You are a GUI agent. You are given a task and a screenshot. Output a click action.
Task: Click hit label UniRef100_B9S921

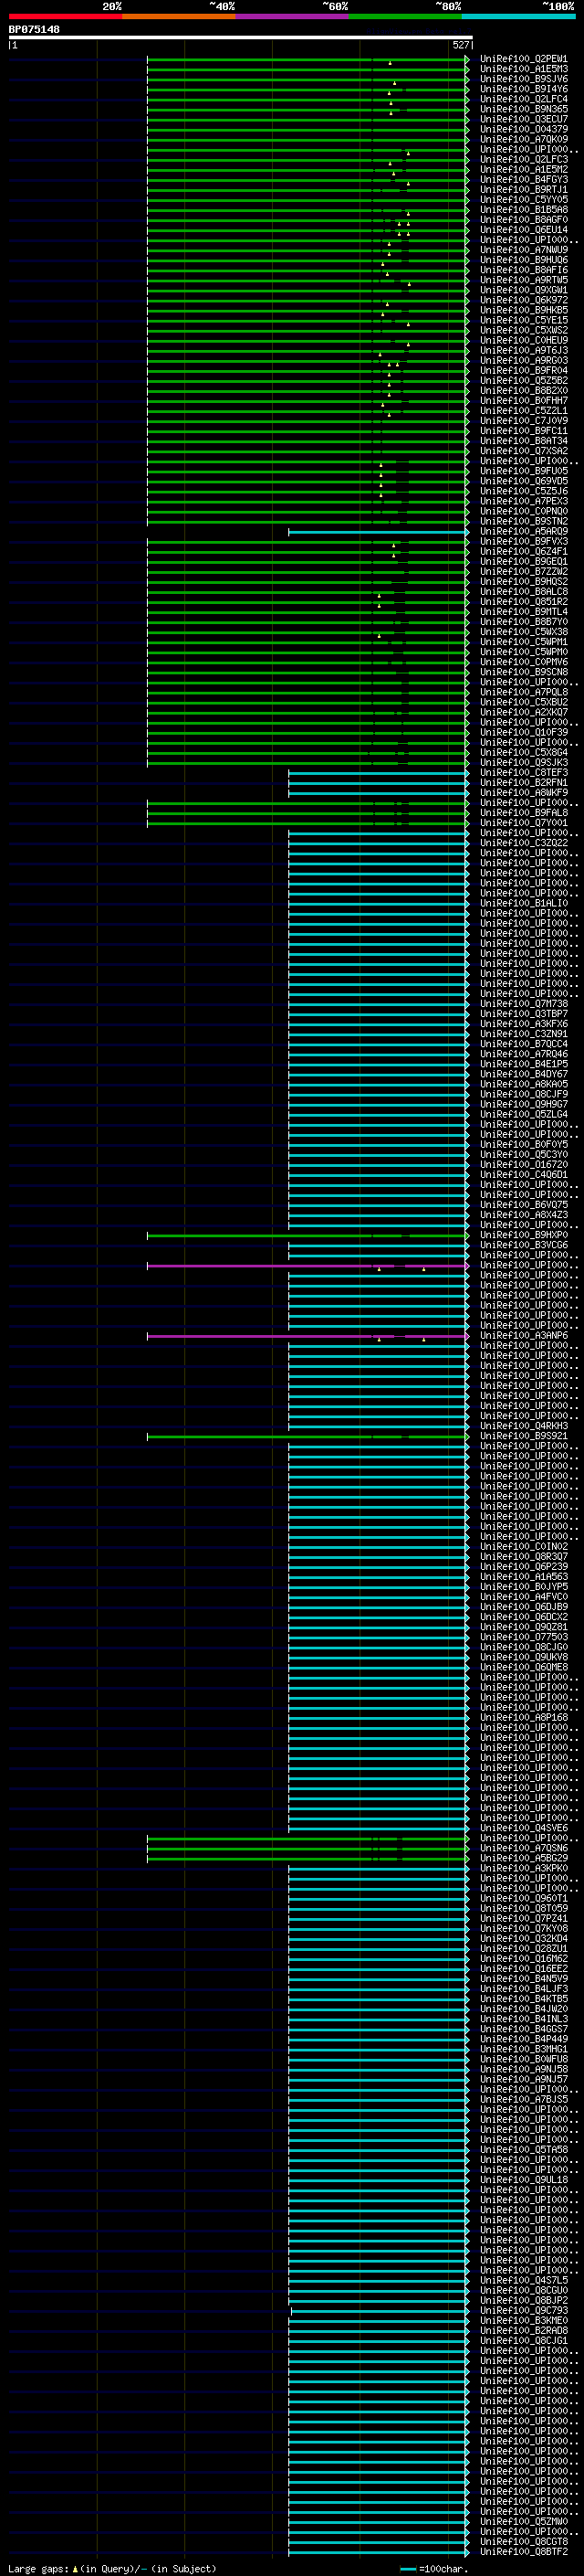tap(523, 1437)
